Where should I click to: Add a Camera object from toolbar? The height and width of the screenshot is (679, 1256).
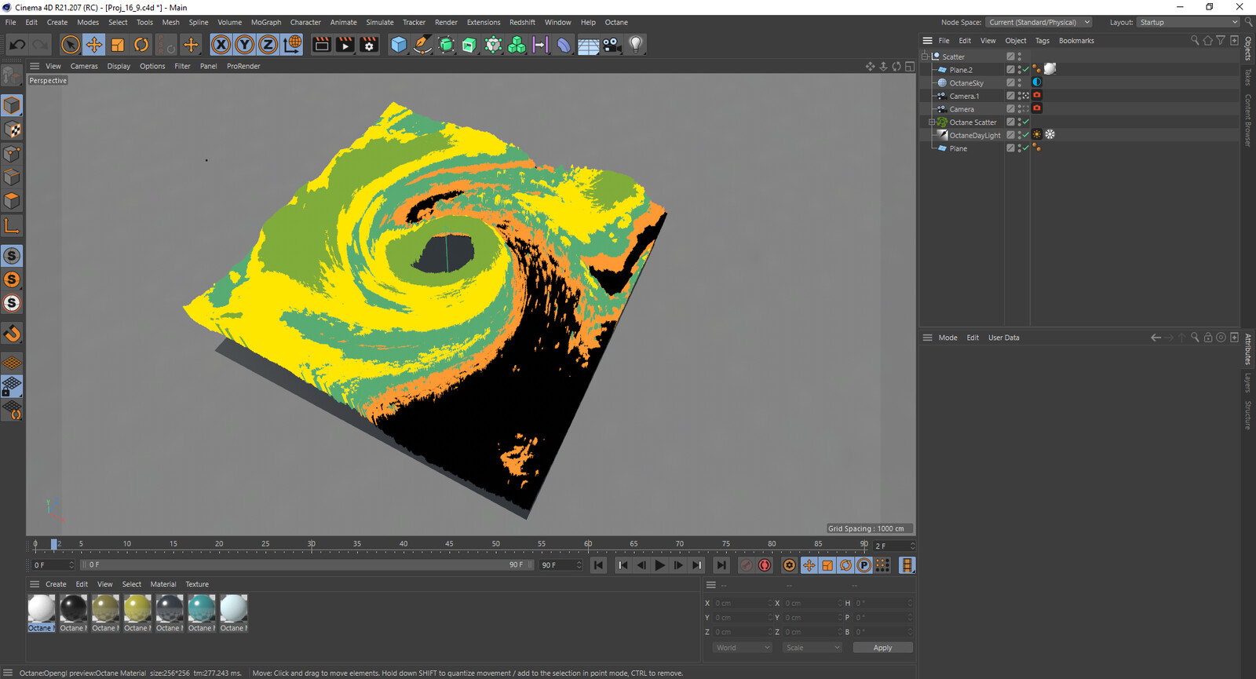612,45
